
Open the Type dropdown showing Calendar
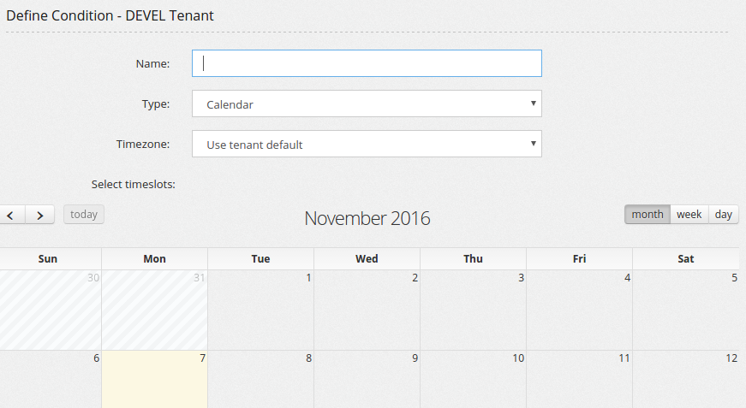367,104
